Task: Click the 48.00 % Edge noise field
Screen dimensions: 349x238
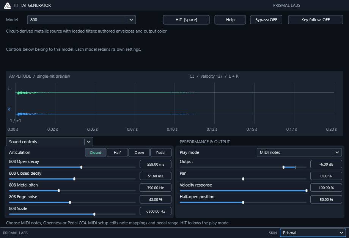Action: tap(156, 199)
